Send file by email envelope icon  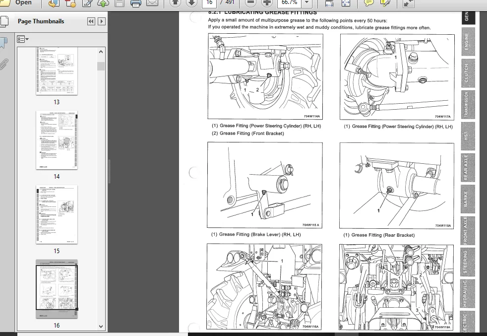click(x=152, y=3)
